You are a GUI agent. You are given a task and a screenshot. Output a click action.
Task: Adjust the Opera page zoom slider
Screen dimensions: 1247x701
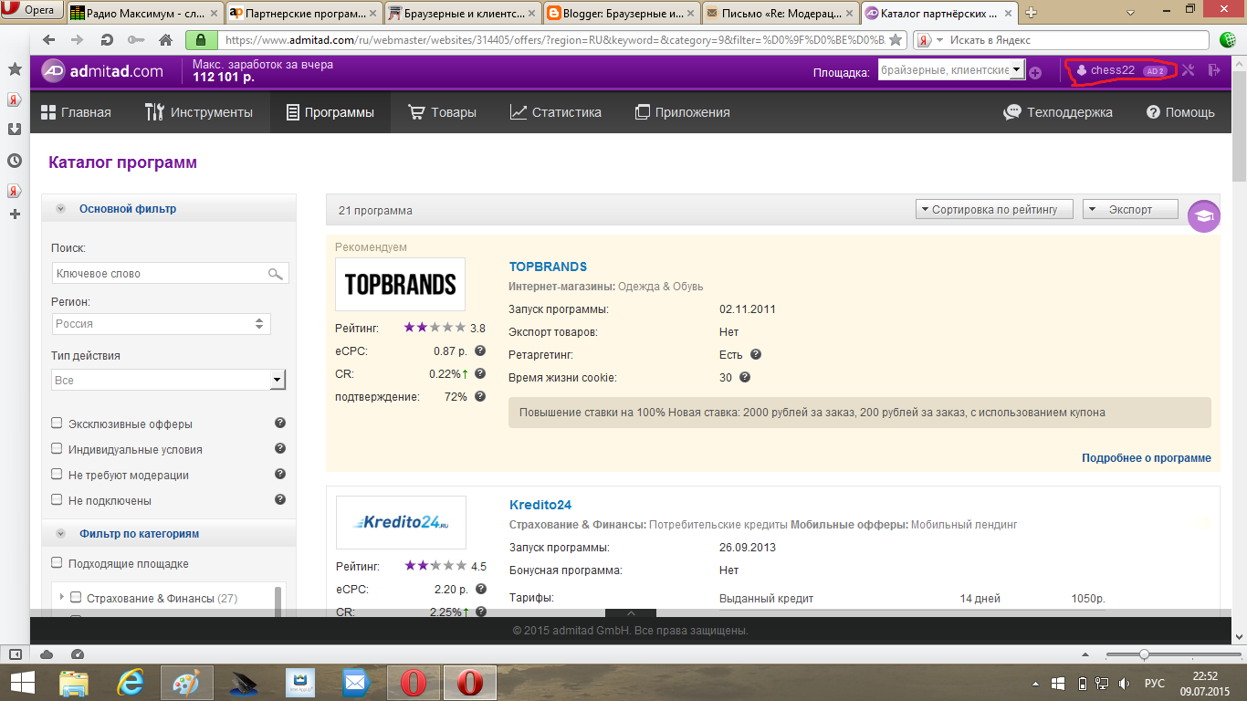[1144, 654]
